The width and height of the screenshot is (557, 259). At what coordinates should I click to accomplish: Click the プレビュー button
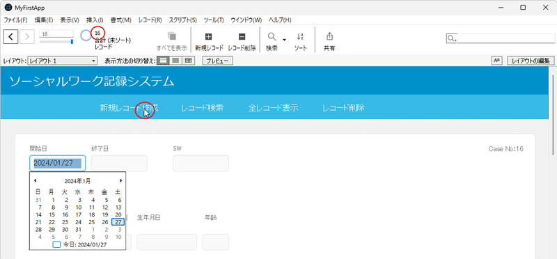coord(218,61)
